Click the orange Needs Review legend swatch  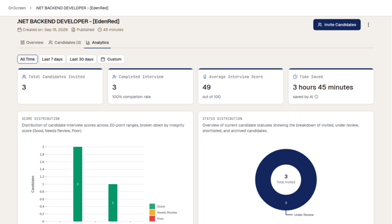point(152,212)
